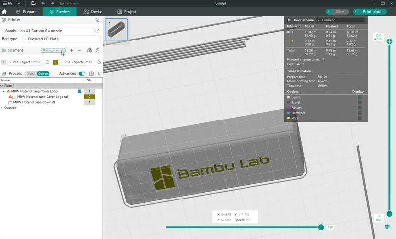The image size is (396, 239).
Task: Switch to the Device tab
Action: (93, 12)
